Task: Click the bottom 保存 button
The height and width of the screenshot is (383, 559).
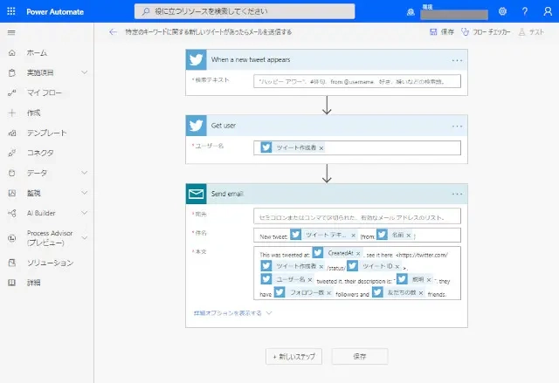Action: (x=360, y=356)
